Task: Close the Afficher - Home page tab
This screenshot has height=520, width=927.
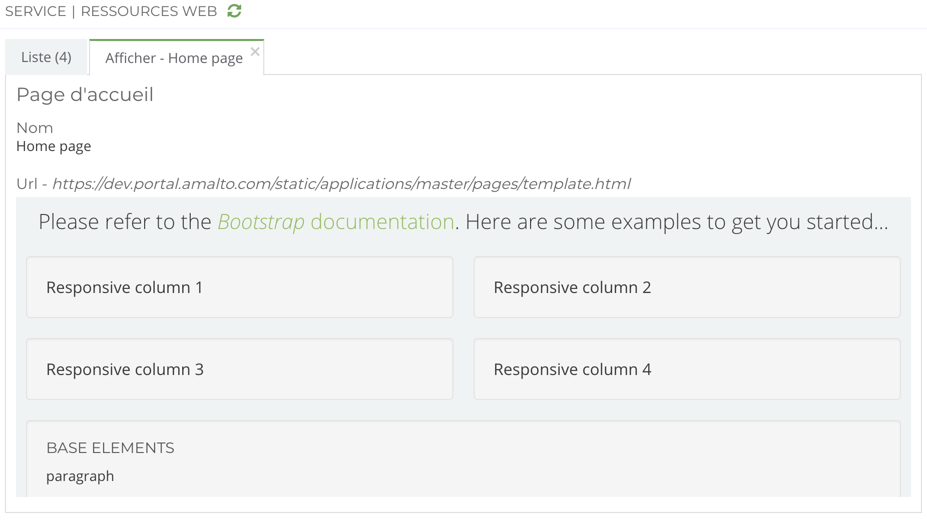Action: pos(255,51)
